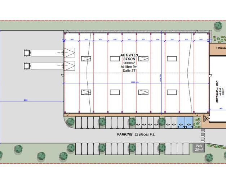Select the upper loading dock bay
This screenshot has height=169, width=226.
[69, 53]
